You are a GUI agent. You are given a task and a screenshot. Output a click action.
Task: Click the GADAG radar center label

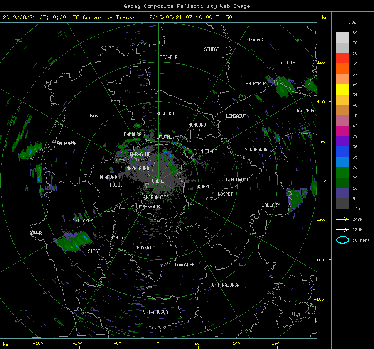coord(158,181)
